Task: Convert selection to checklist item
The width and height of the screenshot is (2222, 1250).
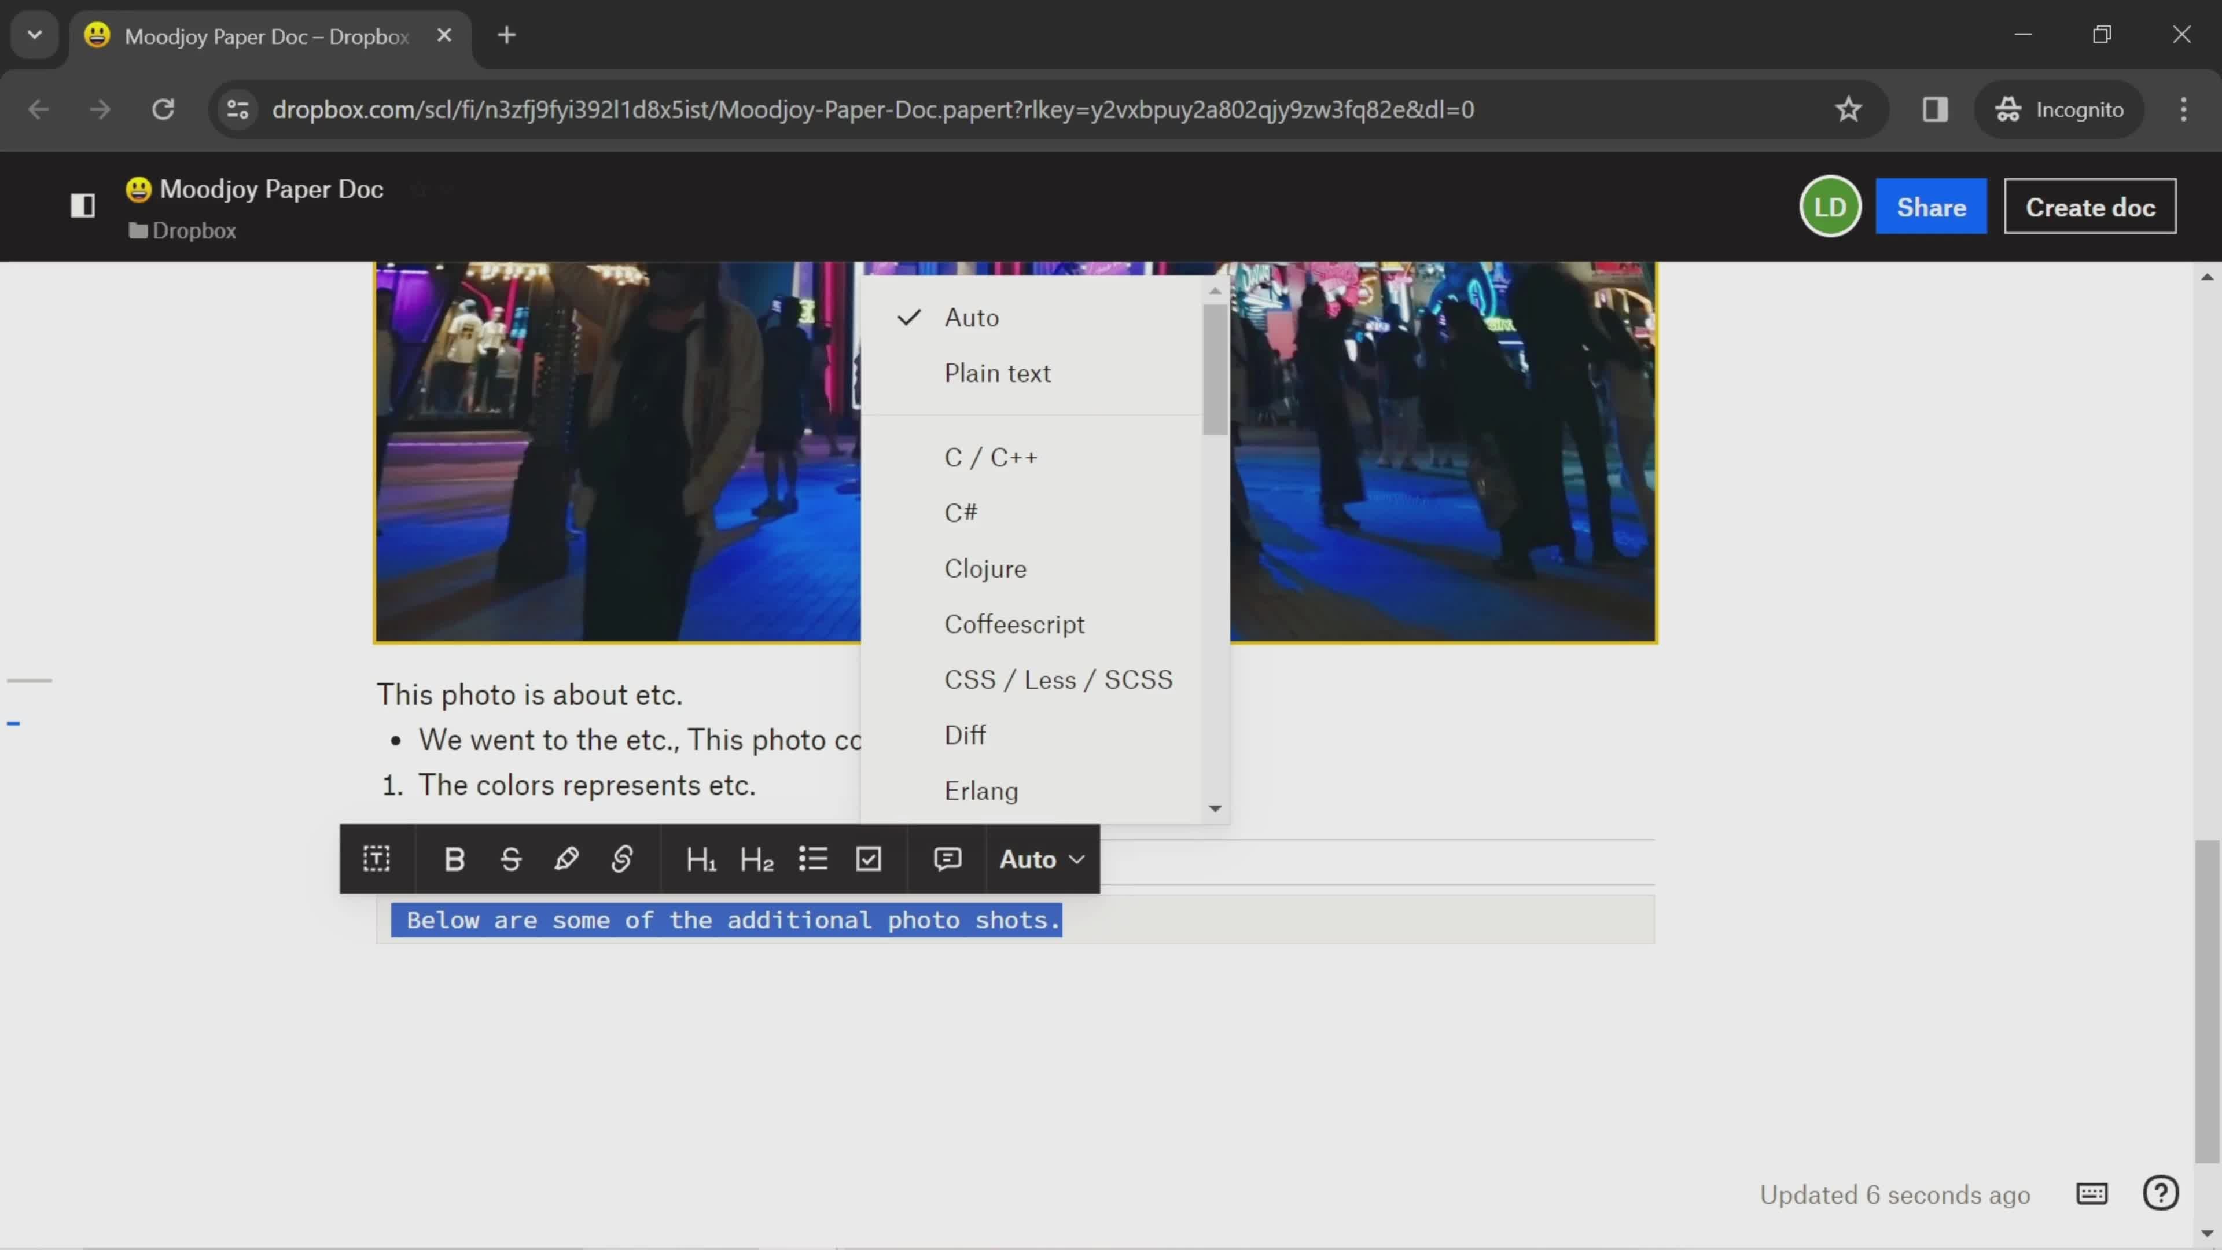Action: pyautogui.click(x=869, y=859)
